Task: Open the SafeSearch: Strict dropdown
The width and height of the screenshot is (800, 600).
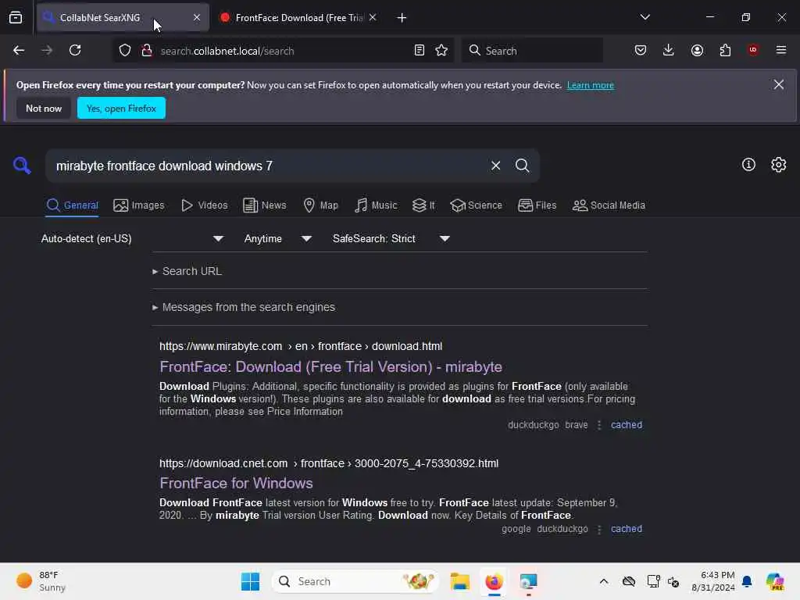Action: pos(391,238)
